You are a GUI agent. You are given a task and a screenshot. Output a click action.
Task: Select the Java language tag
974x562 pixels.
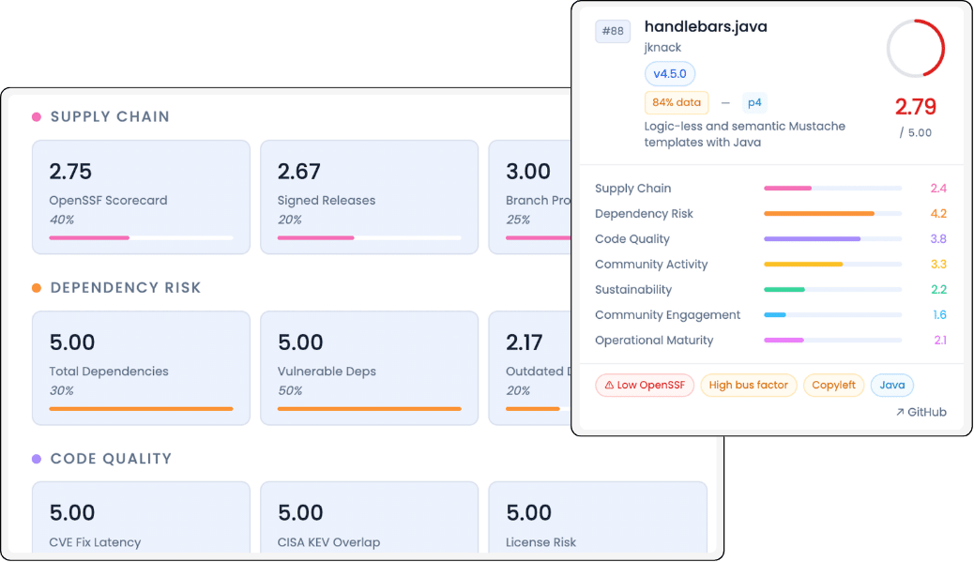pos(891,385)
